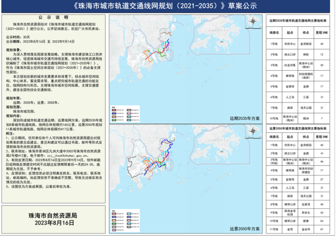Screen dimensions: 336x236
Task: Click mileage 41 for 2号线 in the 2050 table
Action: [x=322, y=154]
